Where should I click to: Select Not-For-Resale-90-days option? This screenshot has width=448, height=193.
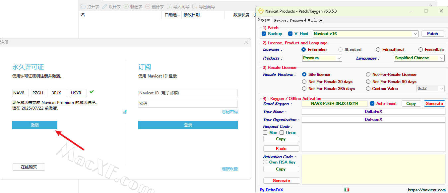(368, 82)
